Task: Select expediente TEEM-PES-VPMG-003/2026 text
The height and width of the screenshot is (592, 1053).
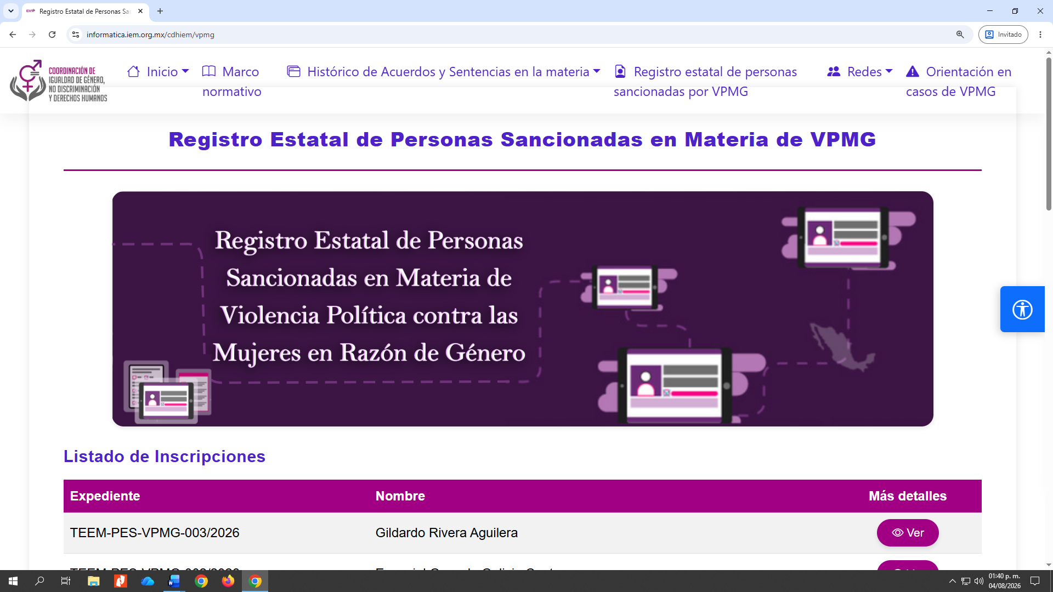Action: tap(155, 533)
